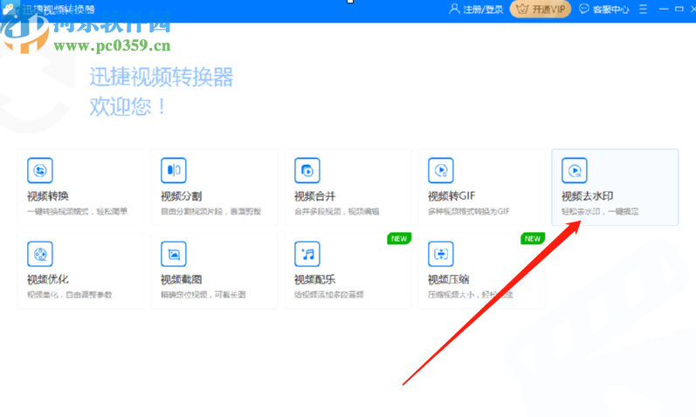The height and width of the screenshot is (417, 696).
Task: Click the 视频转换 card title
Action: (48, 196)
